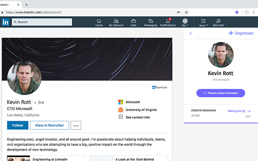
Task: Open Chrome three-dot menu
Action: pyautogui.click(x=254, y=12)
